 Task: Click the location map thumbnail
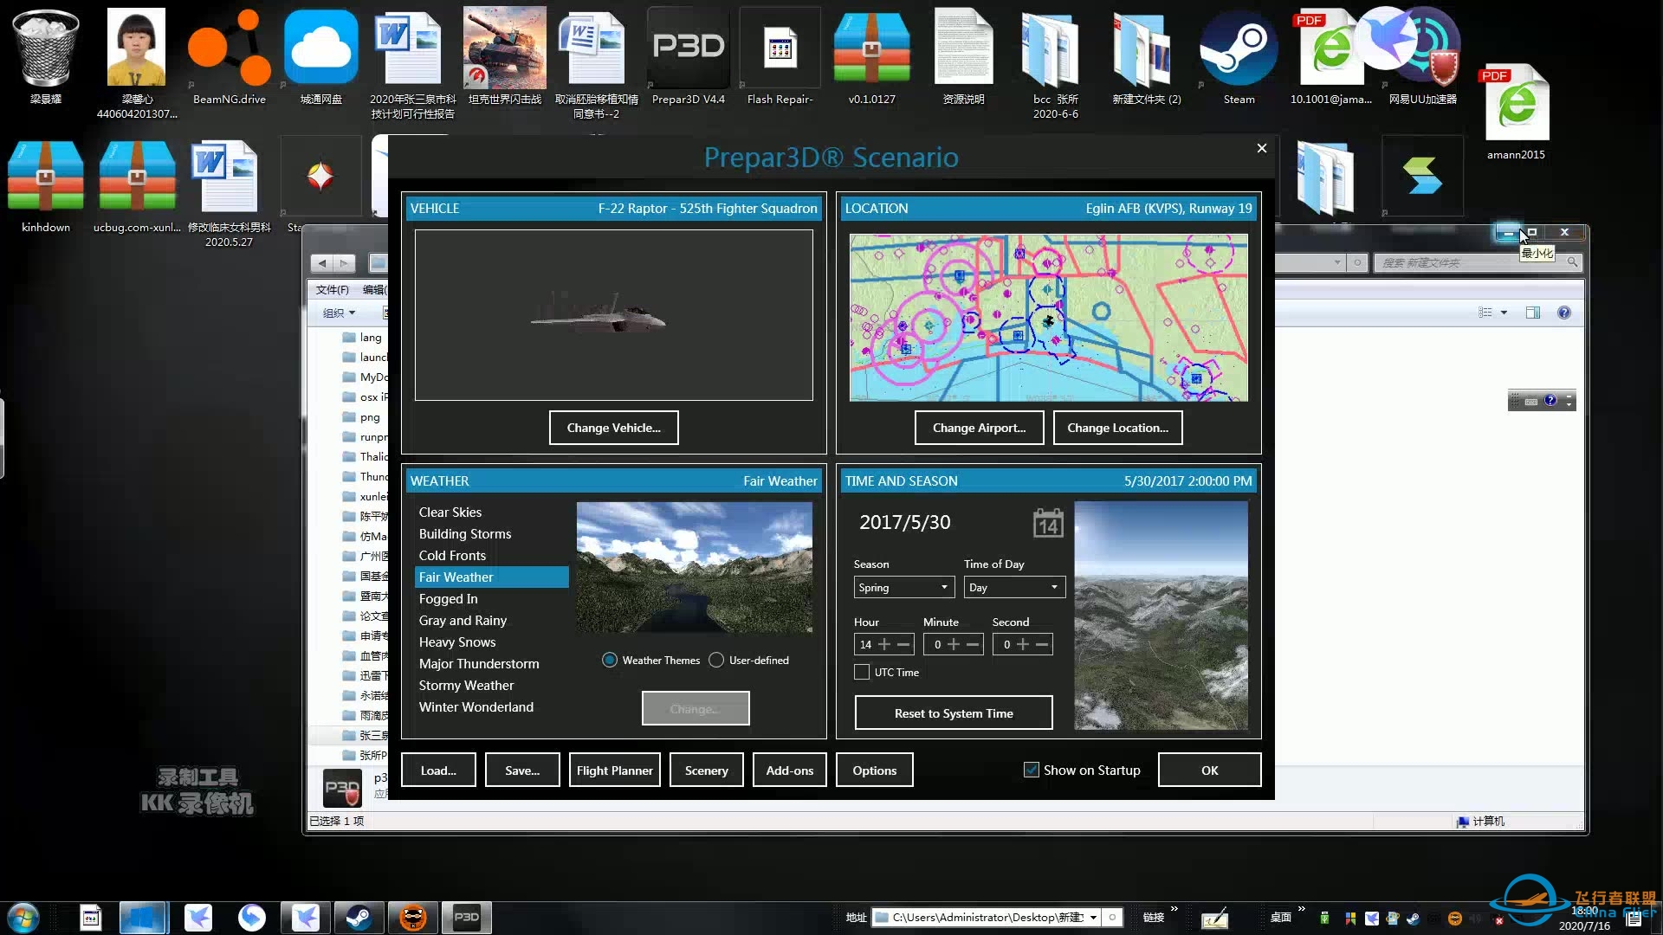[x=1049, y=318]
